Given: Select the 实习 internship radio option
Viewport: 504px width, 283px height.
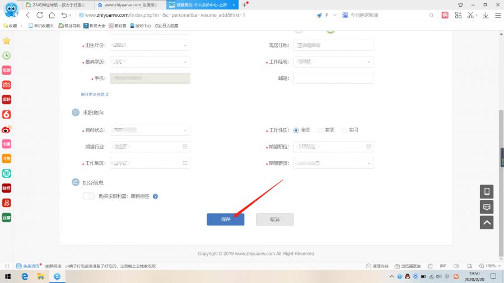Looking at the screenshot, I should 344,130.
